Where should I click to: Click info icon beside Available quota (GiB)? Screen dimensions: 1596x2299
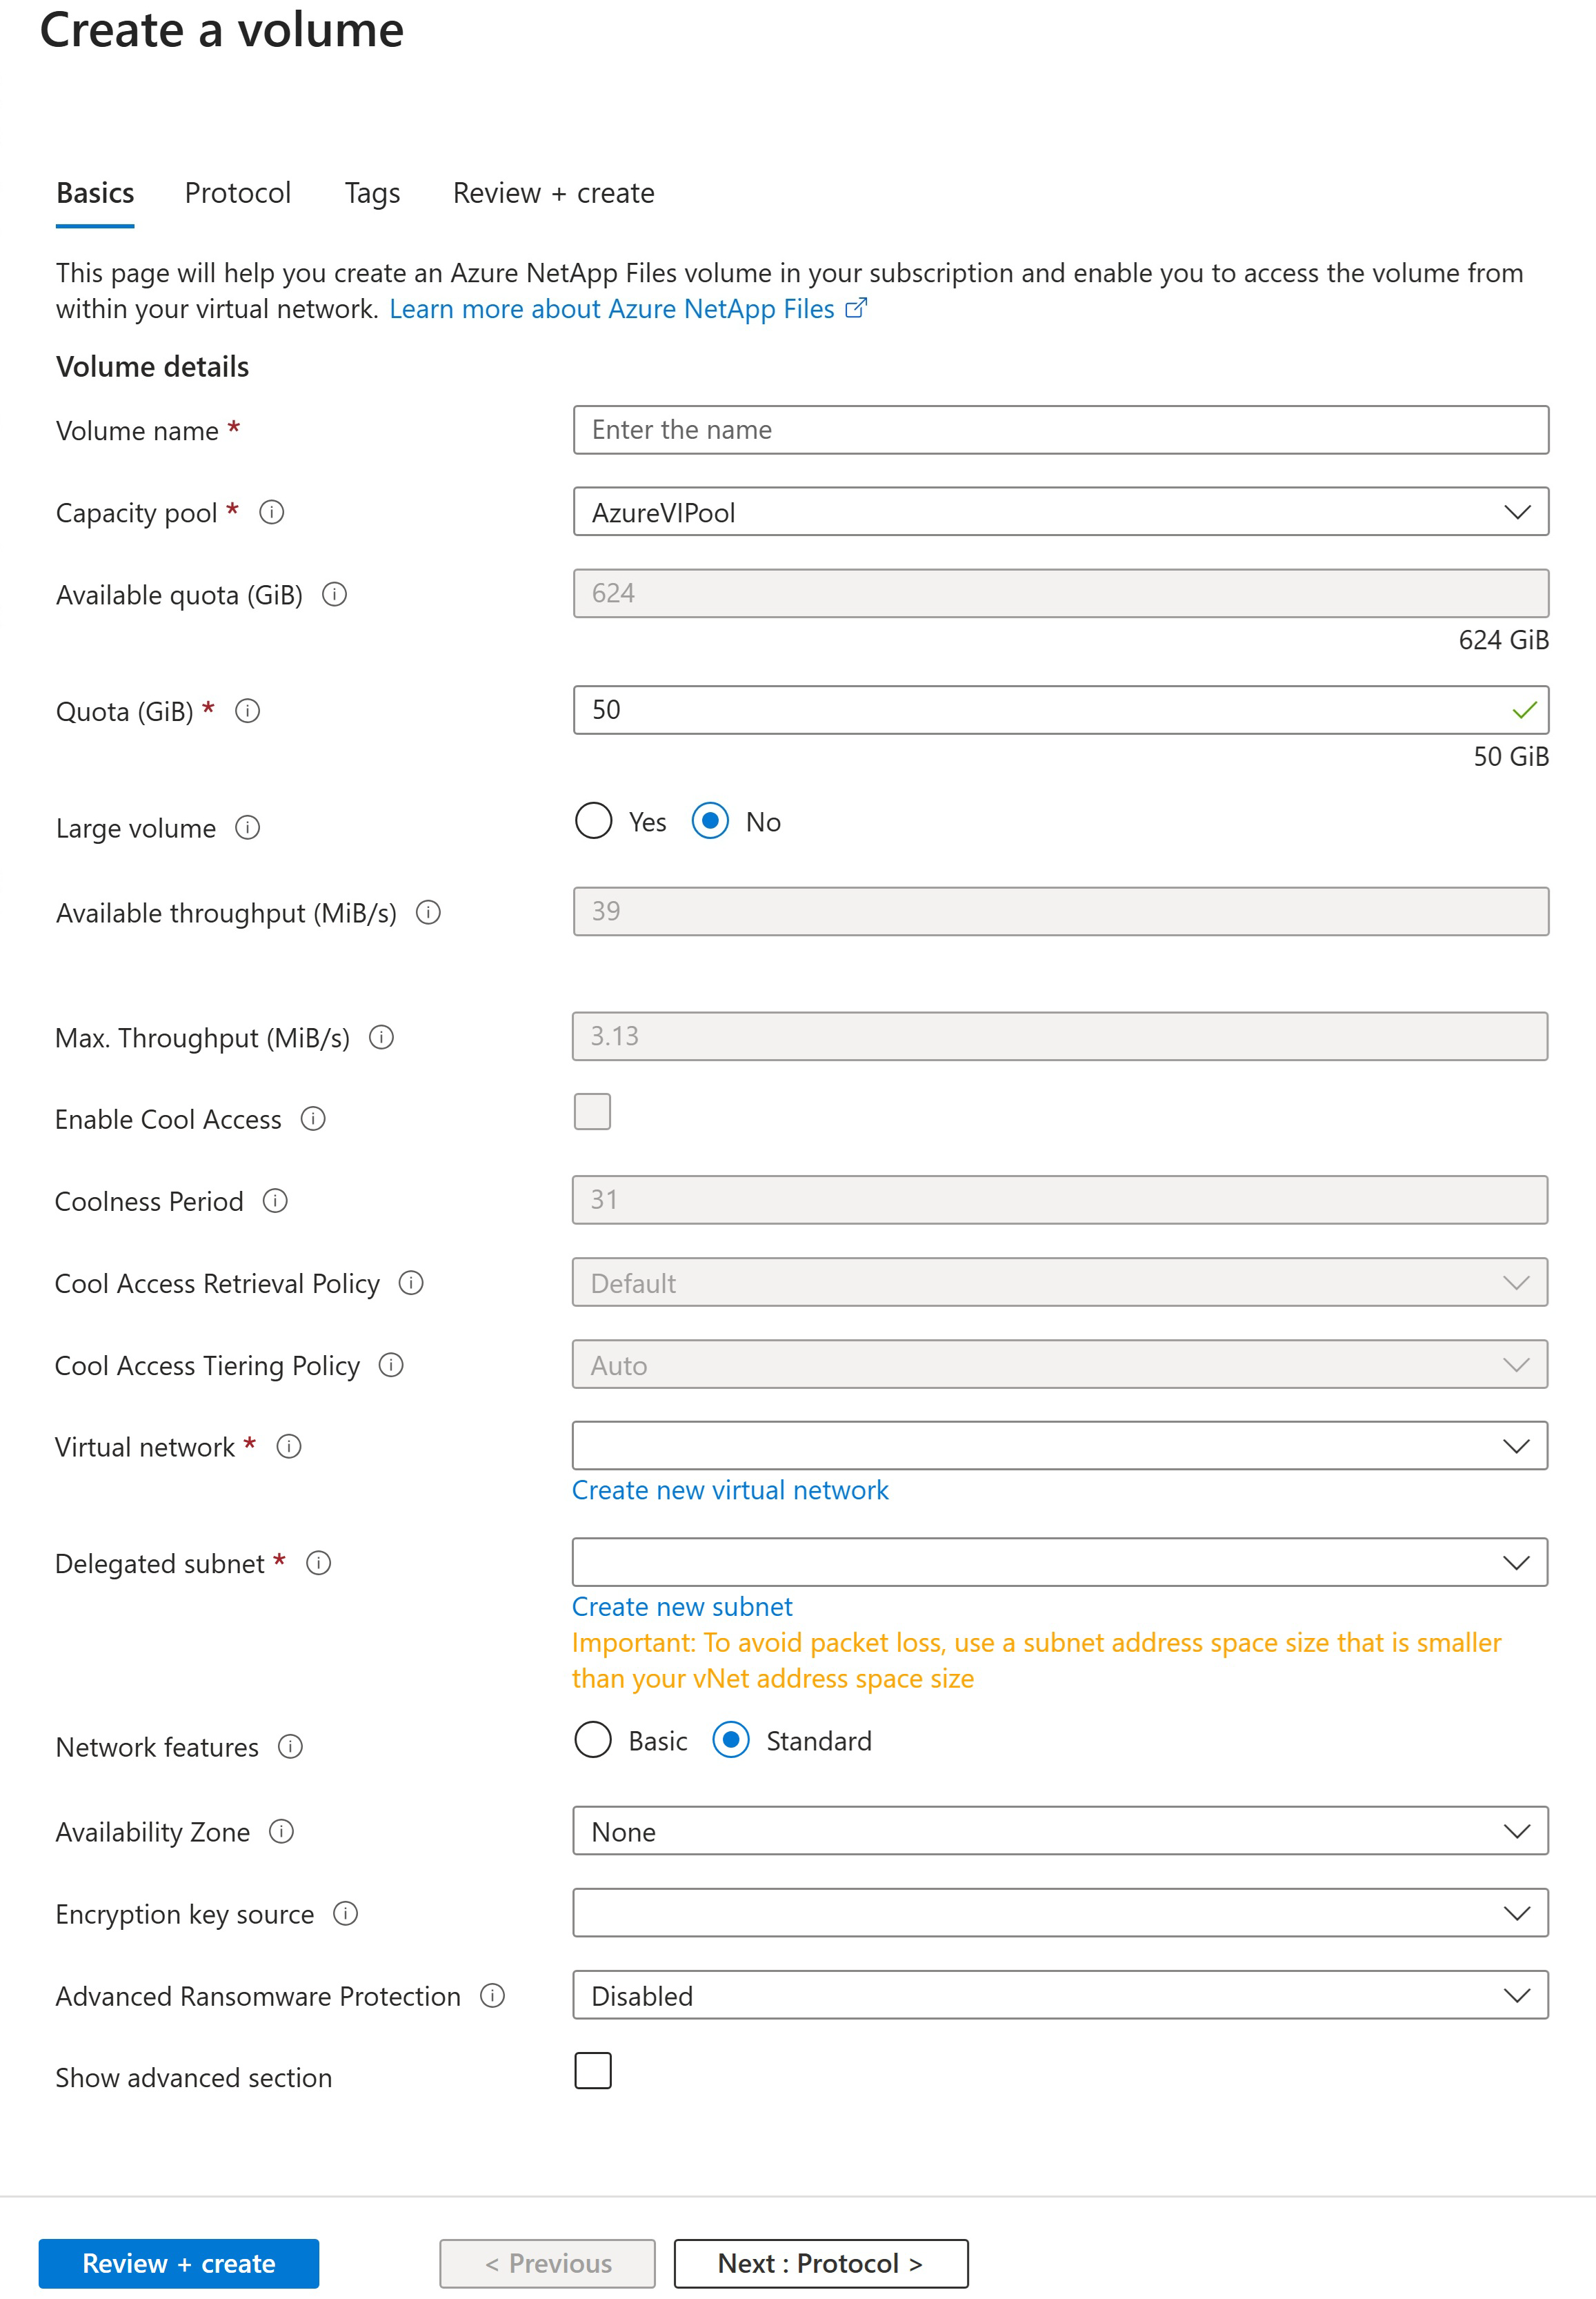[x=334, y=594]
